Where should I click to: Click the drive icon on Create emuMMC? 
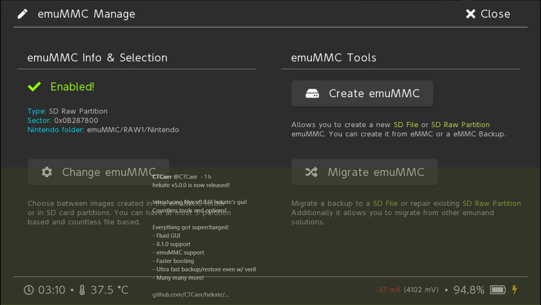coord(312,93)
